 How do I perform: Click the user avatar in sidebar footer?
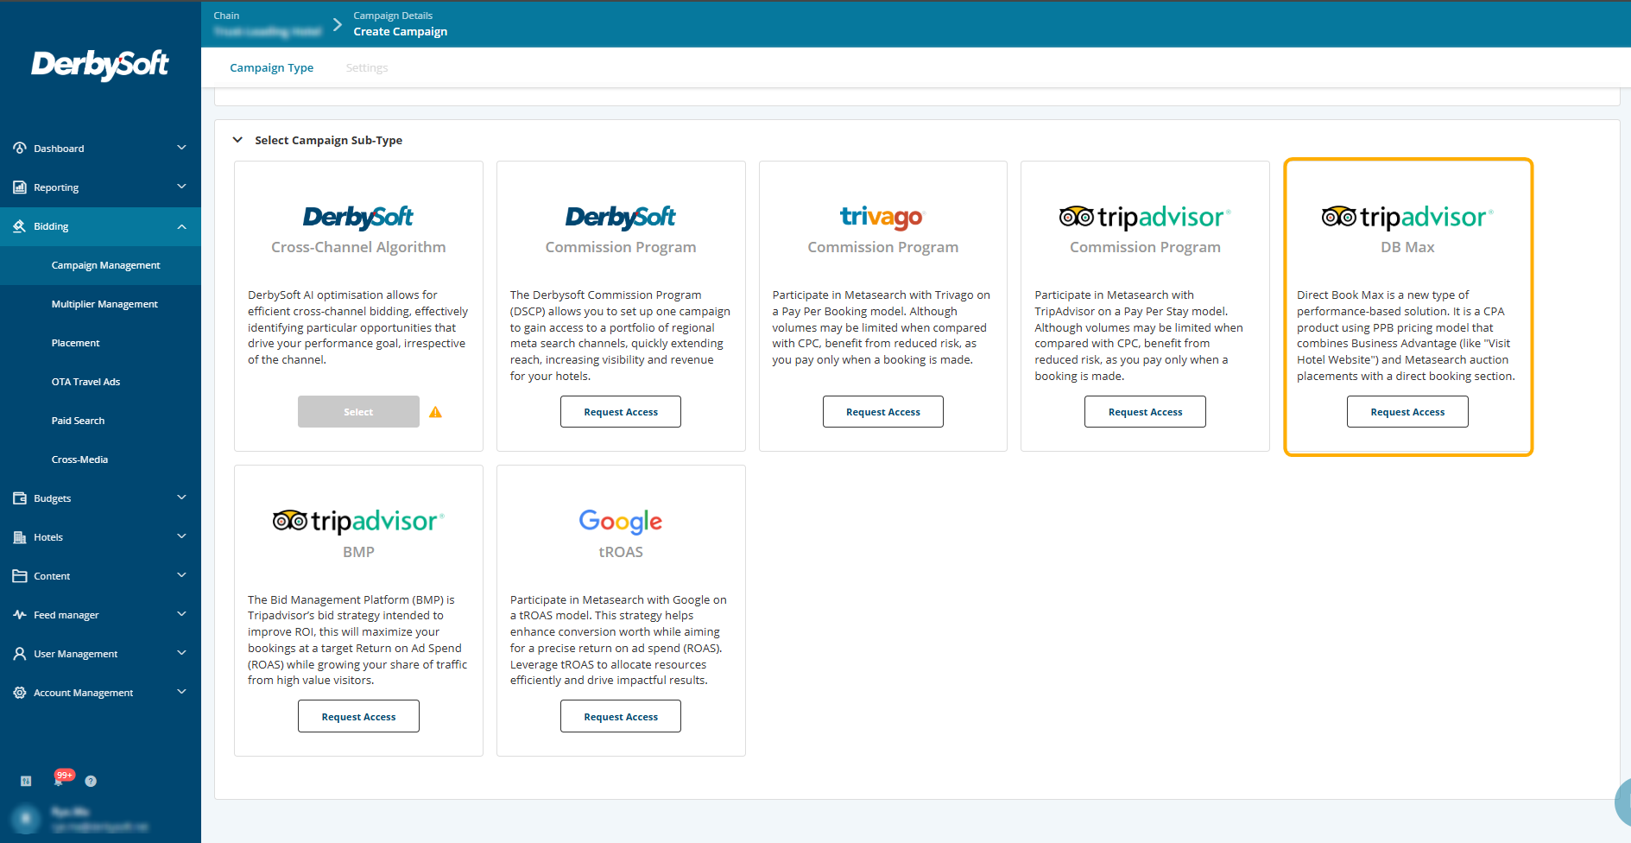click(25, 818)
